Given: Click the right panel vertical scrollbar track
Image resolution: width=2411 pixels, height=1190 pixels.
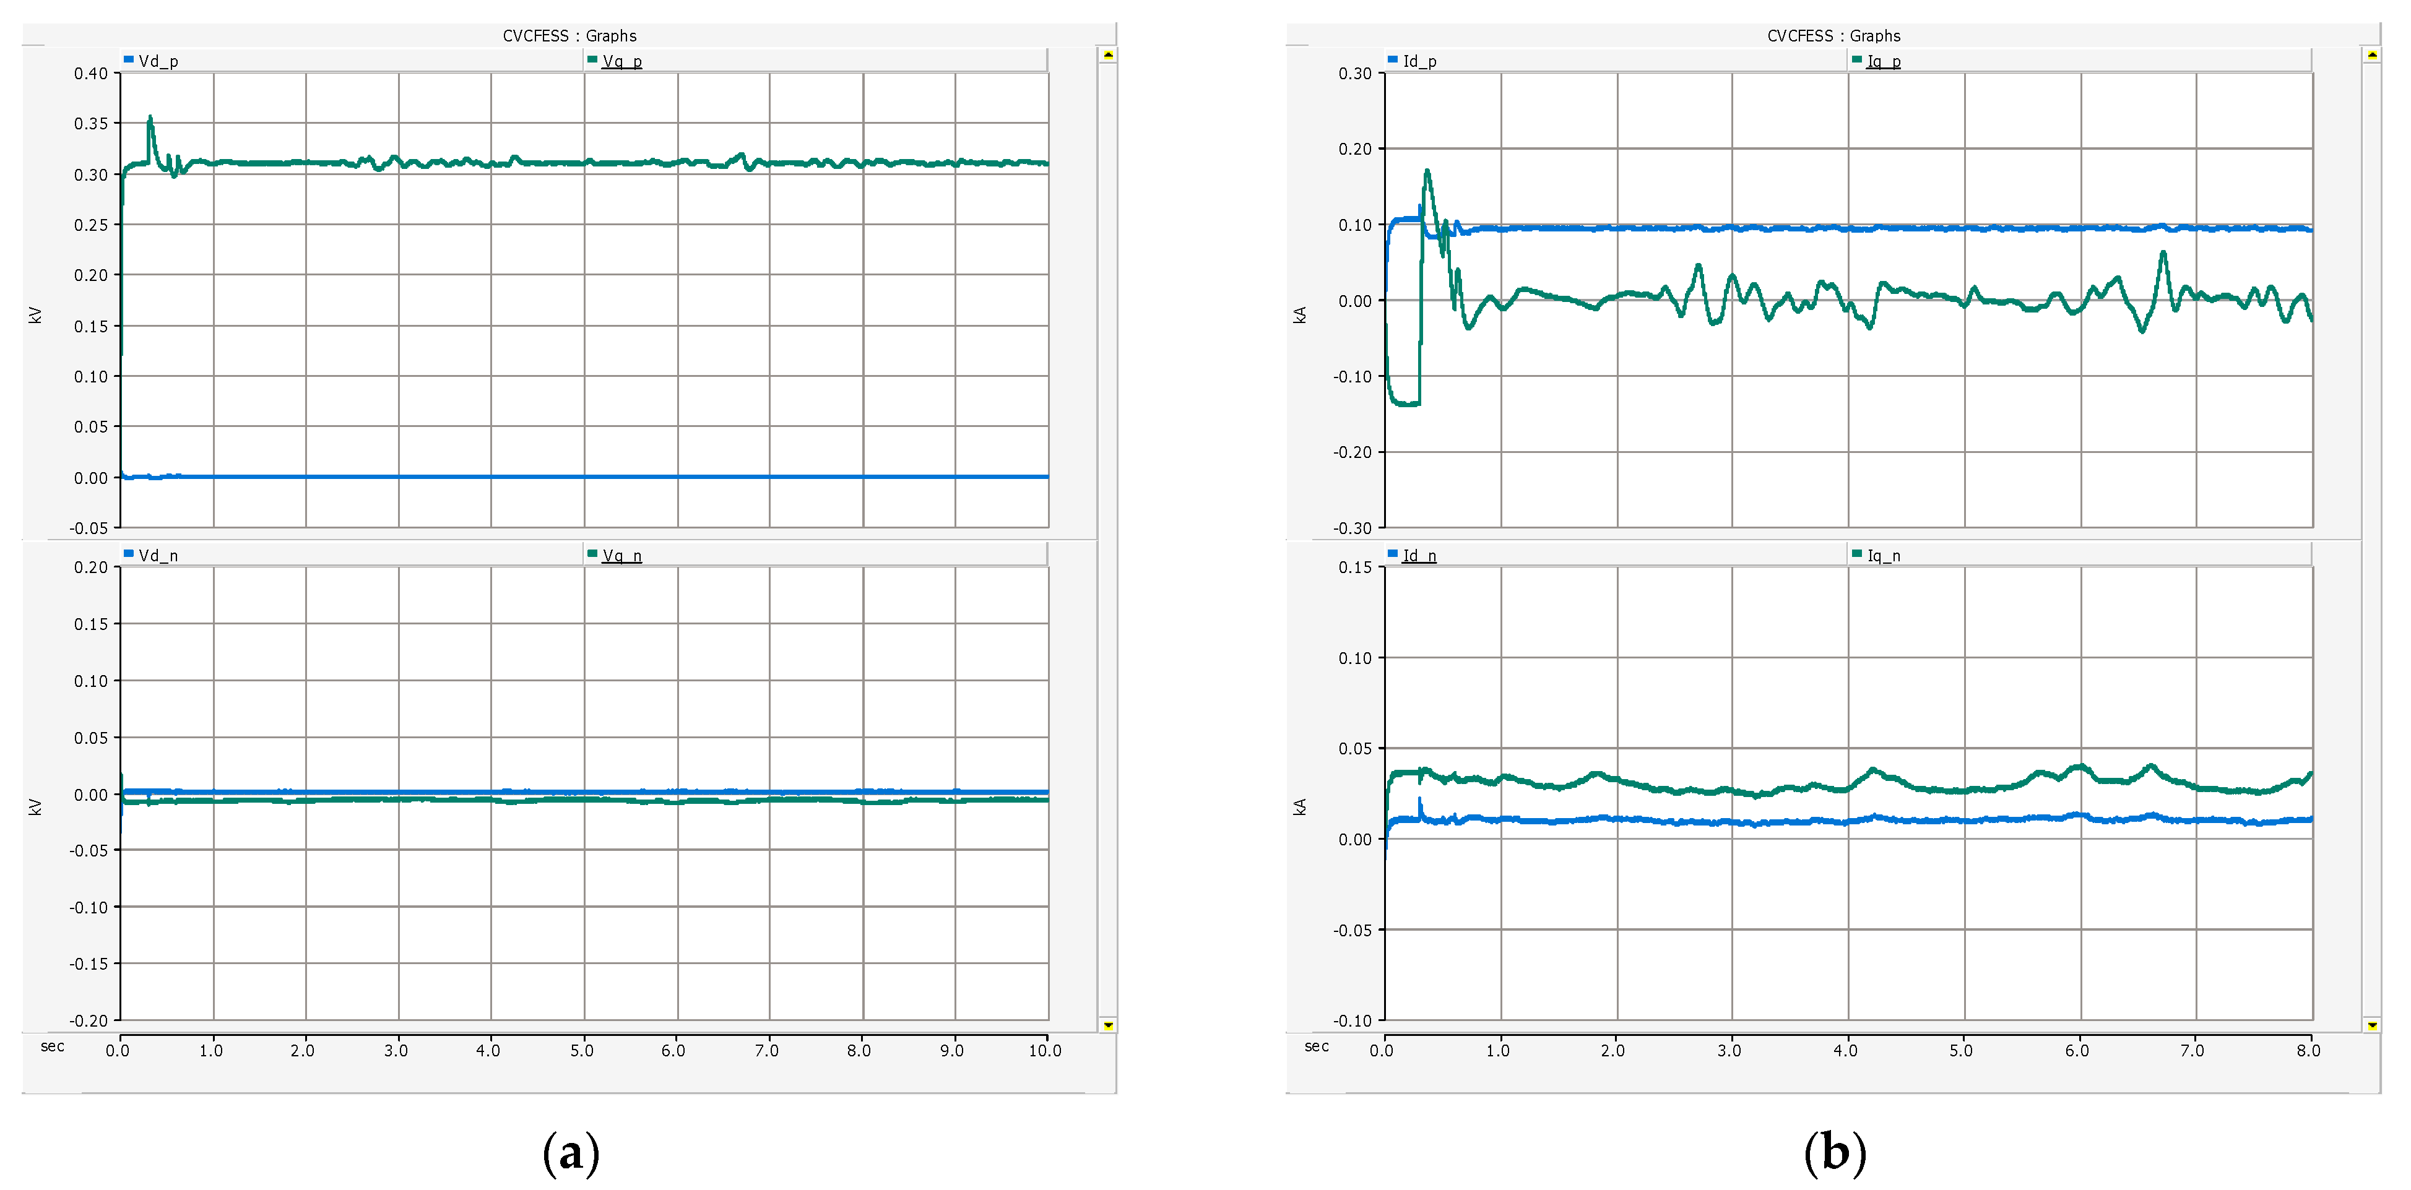Looking at the screenshot, I should pos(2371,540).
